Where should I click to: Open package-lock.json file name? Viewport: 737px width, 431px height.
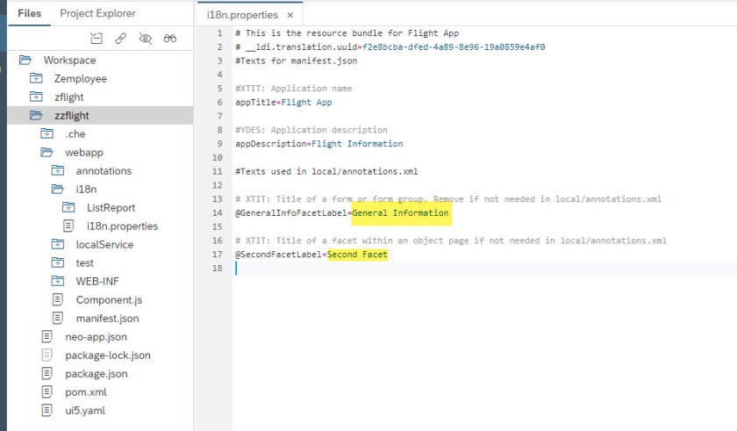108,355
